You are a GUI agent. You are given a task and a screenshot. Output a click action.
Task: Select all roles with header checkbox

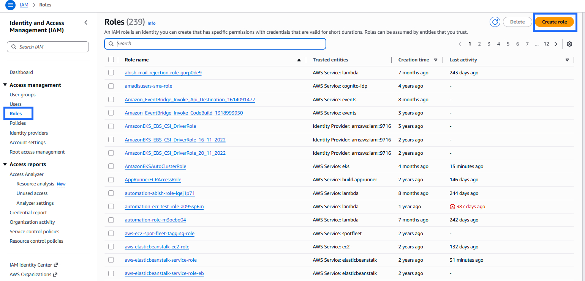[111, 60]
